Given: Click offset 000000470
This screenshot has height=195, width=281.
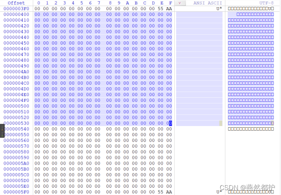Looking at the screenshot, I should (16, 55).
